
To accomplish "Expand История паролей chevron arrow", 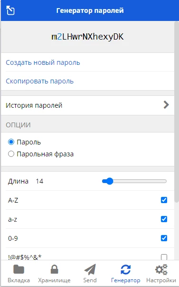I will (166, 105).
